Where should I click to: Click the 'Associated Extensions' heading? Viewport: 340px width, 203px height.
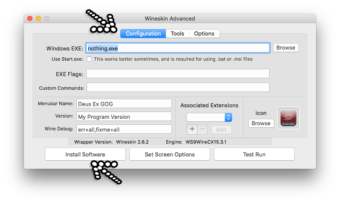click(209, 106)
